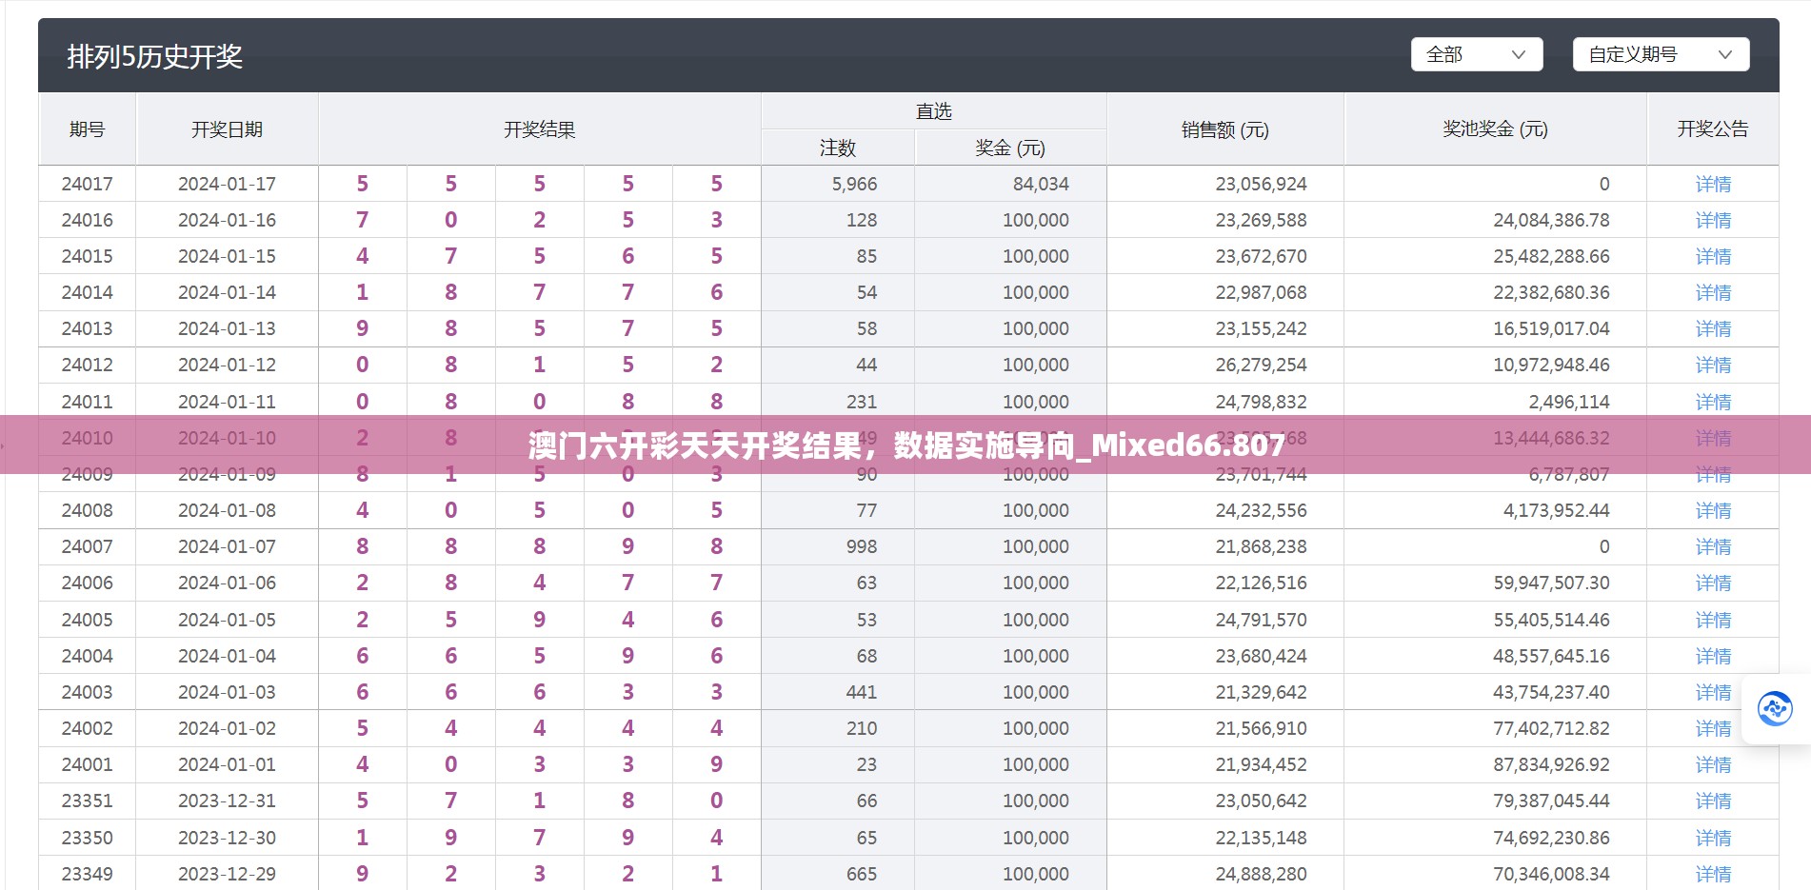This screenshot has height=890, width=1811.
Task: Select issue number 24015 cell
Action: click(87, 256)
